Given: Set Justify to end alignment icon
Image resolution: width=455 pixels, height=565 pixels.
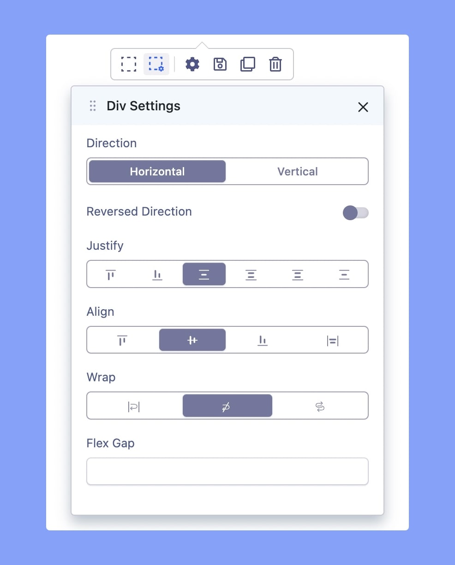Looking at the screenshot, I should pos(157,275).
